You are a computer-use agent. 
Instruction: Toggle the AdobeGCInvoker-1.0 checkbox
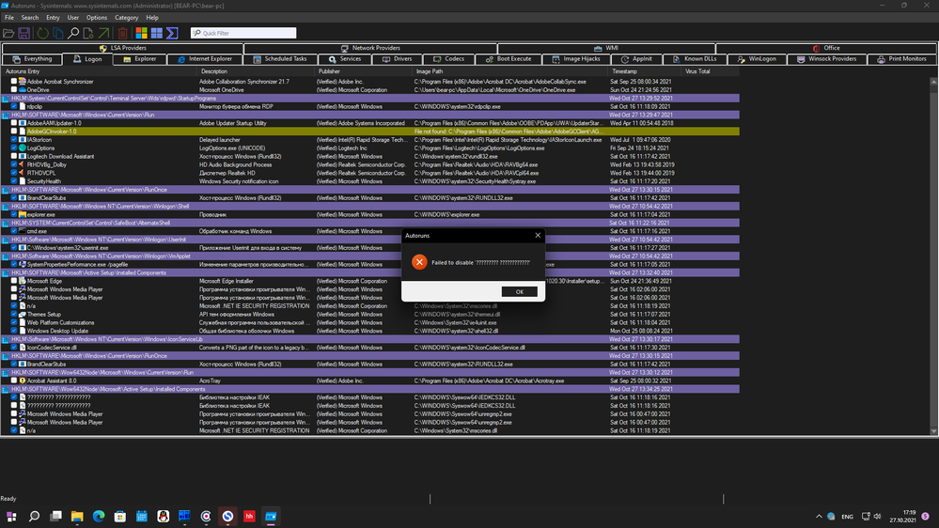click(14, 132)
